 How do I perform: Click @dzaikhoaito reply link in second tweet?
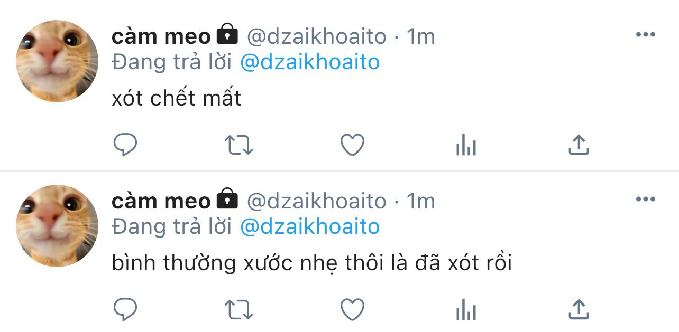click(310, 227)
